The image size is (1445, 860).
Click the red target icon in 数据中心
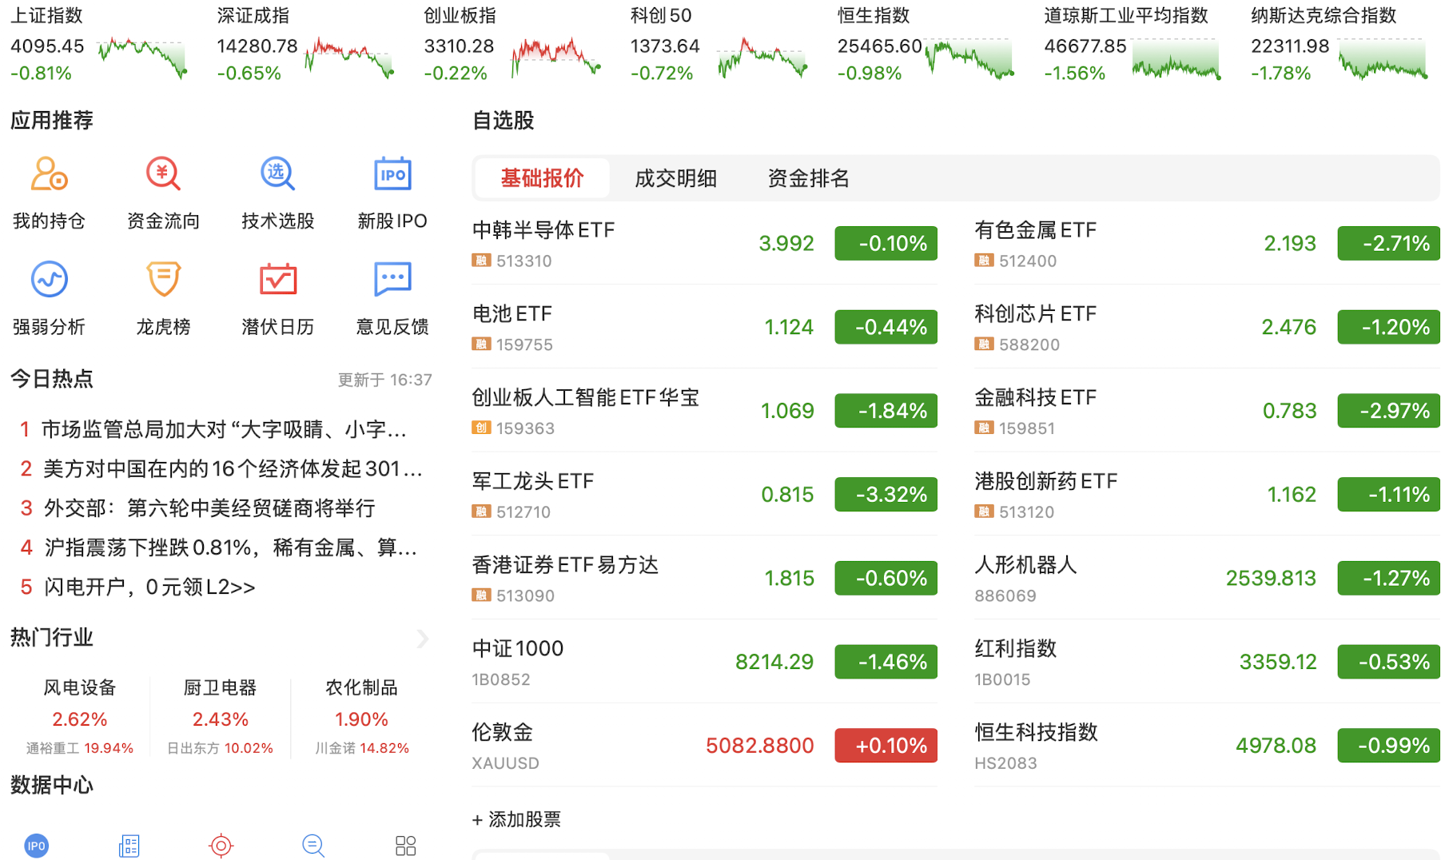[x=221, y=845]
